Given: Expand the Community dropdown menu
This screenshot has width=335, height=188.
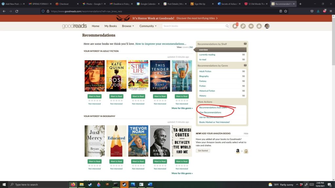Looking at the screenshot, I should pyautogui.click(x=148, y=26).
